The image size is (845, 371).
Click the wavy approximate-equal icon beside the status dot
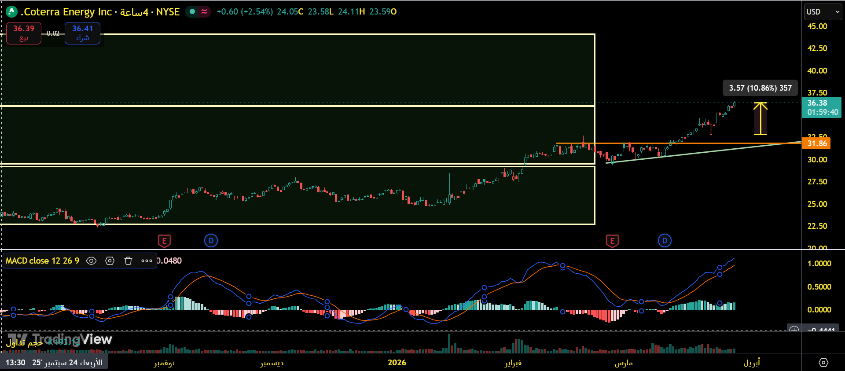pyautogui.click(x=204, y=12)
